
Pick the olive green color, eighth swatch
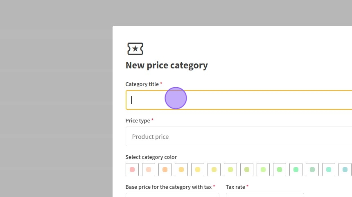click(247, 170)
